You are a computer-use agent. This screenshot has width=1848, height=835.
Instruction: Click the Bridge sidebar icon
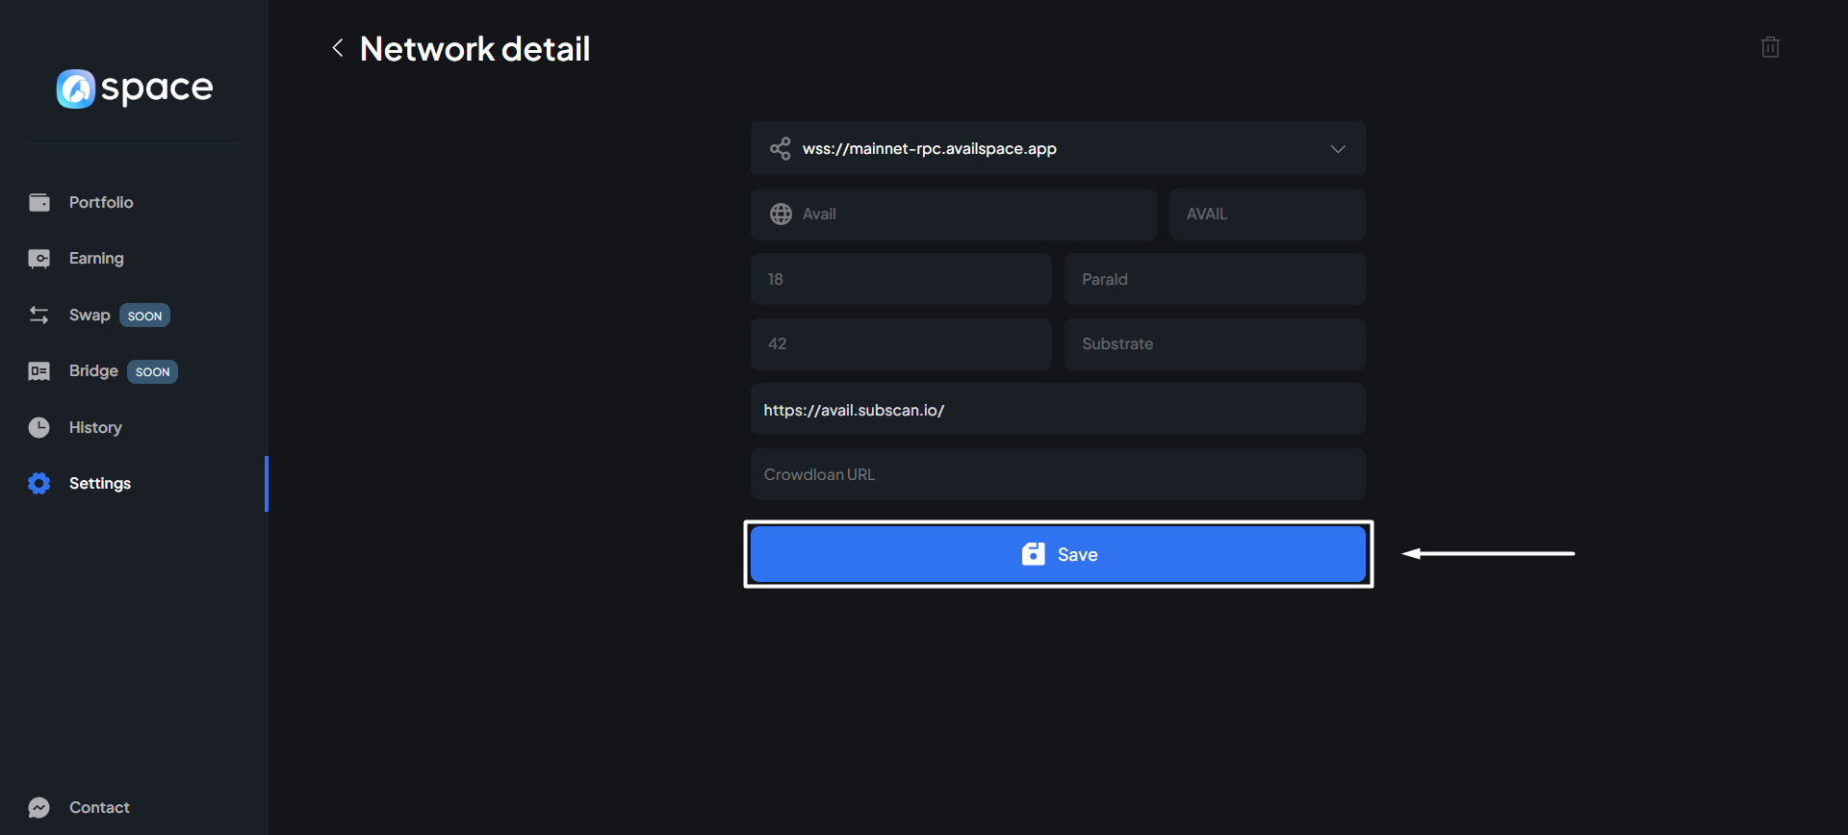point(39,371)
